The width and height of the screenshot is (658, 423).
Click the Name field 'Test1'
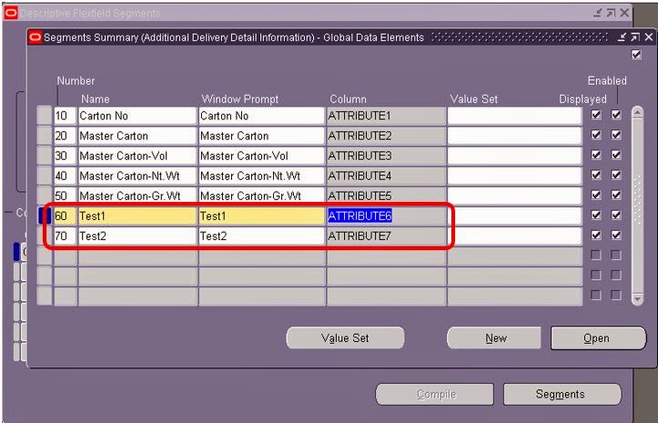pyautogui.click(x=137, y=216)
